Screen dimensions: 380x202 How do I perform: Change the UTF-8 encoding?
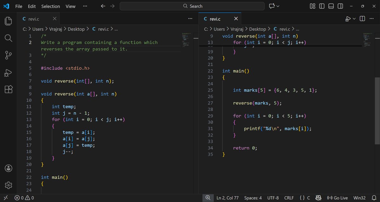(x=273, y=198)
